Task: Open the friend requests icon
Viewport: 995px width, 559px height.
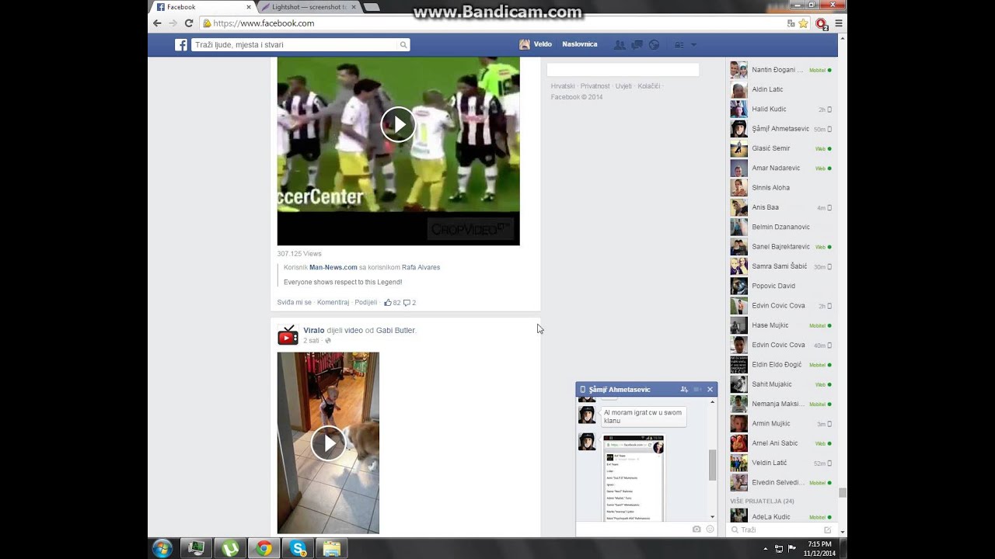Action: click(x=620, y=45)
